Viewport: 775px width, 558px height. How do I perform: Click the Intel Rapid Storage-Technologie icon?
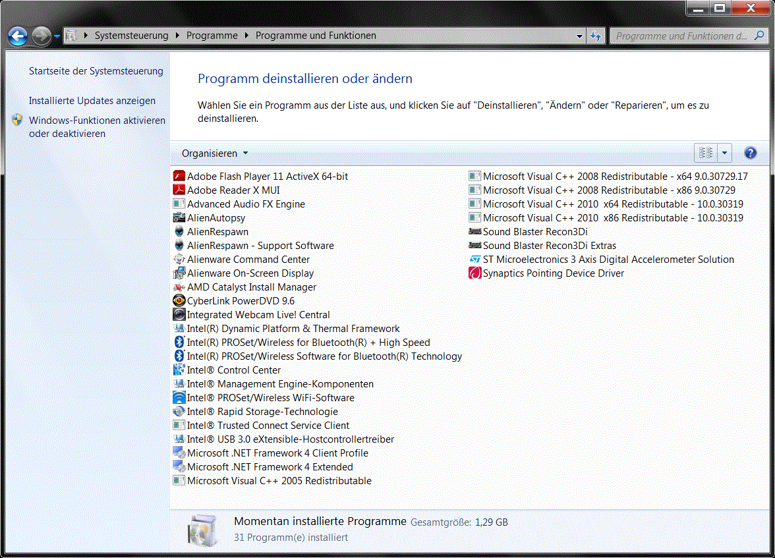point(179,411)
